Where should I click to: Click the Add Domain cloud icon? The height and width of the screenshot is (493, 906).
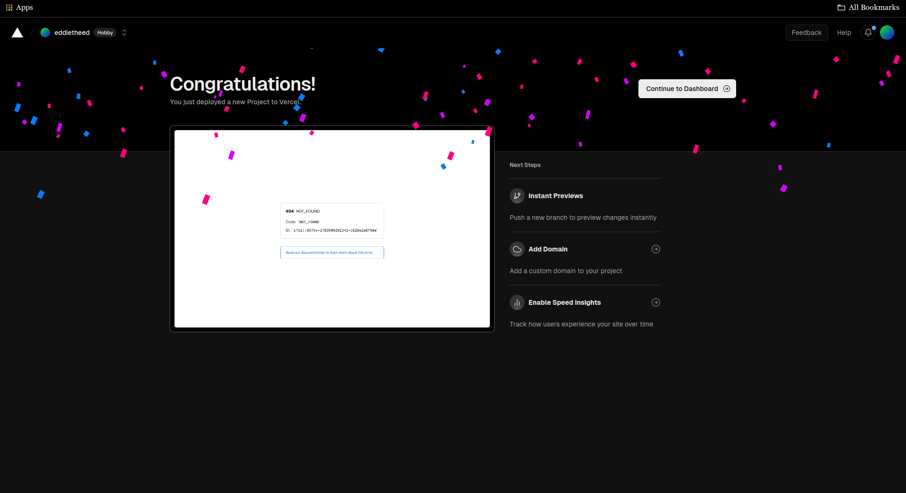pyautogui.click(x=517, y=249)
